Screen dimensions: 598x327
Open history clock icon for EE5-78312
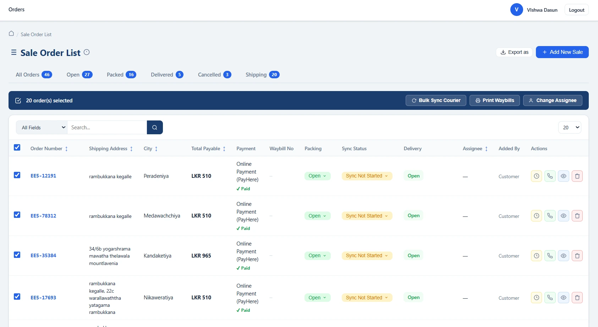click(x=537, y=216)
